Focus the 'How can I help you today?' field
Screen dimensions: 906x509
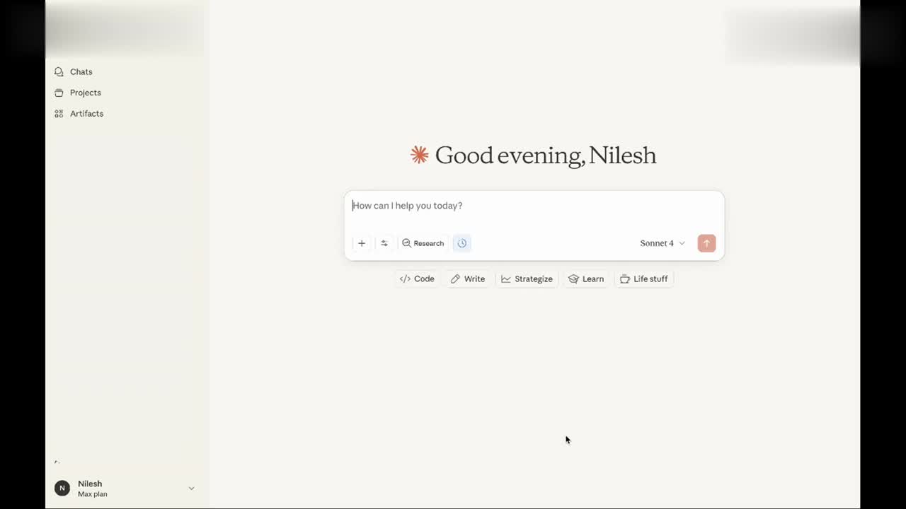(534, 206)
